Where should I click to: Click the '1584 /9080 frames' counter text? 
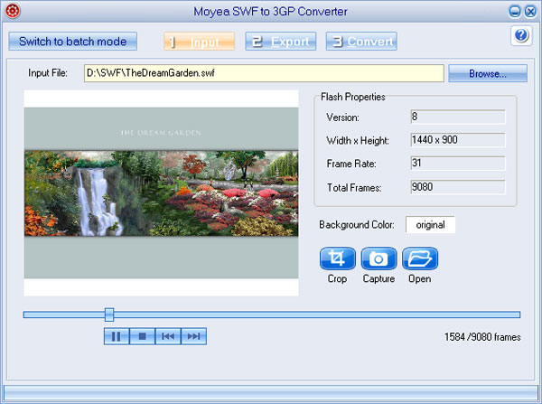[482, 337]
